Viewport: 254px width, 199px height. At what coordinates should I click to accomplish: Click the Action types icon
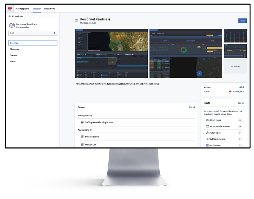[x=207, y=133]
